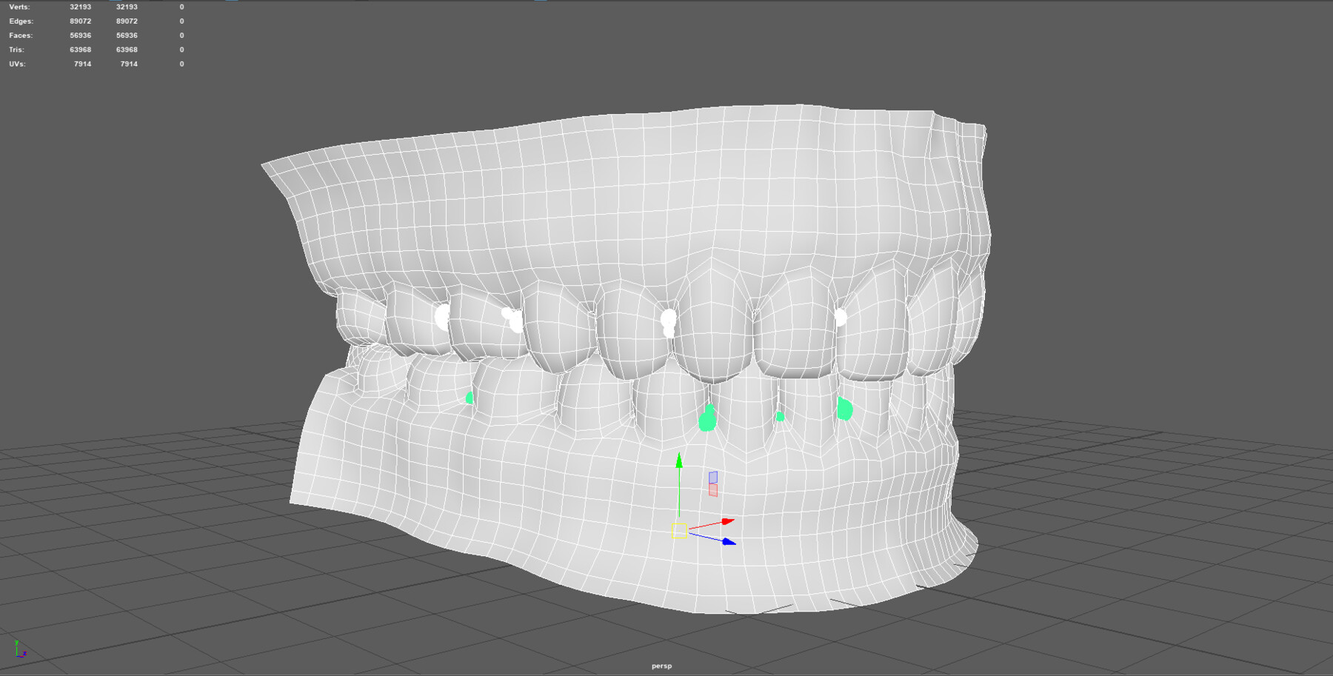This screenshot has height=676, width=1333.
Task: Click the blue plane handle on the manipulator
Action: click(x=713, y=478)
